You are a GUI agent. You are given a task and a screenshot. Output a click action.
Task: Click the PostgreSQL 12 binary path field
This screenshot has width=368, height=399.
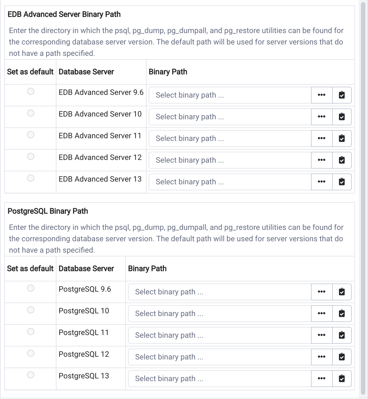[219, 357]
